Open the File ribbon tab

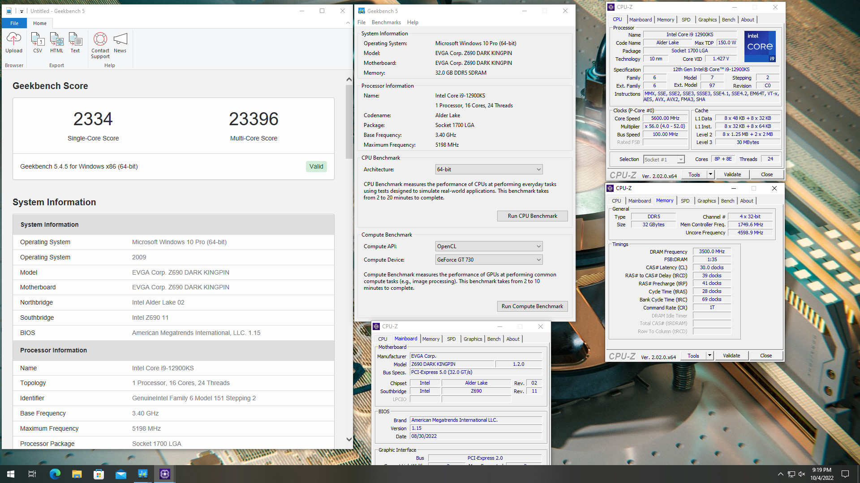pos(14,23)
